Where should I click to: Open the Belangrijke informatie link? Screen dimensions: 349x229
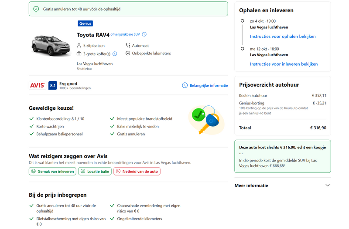209,85
